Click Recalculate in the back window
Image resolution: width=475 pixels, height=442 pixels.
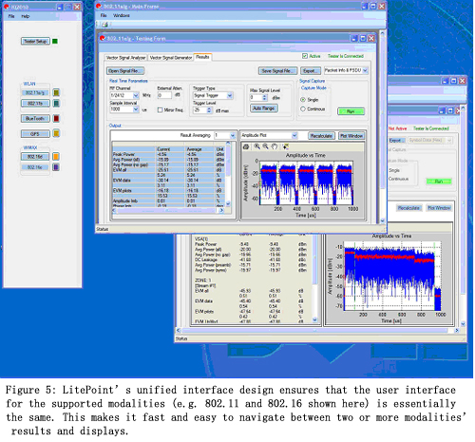tap(408, 208)
